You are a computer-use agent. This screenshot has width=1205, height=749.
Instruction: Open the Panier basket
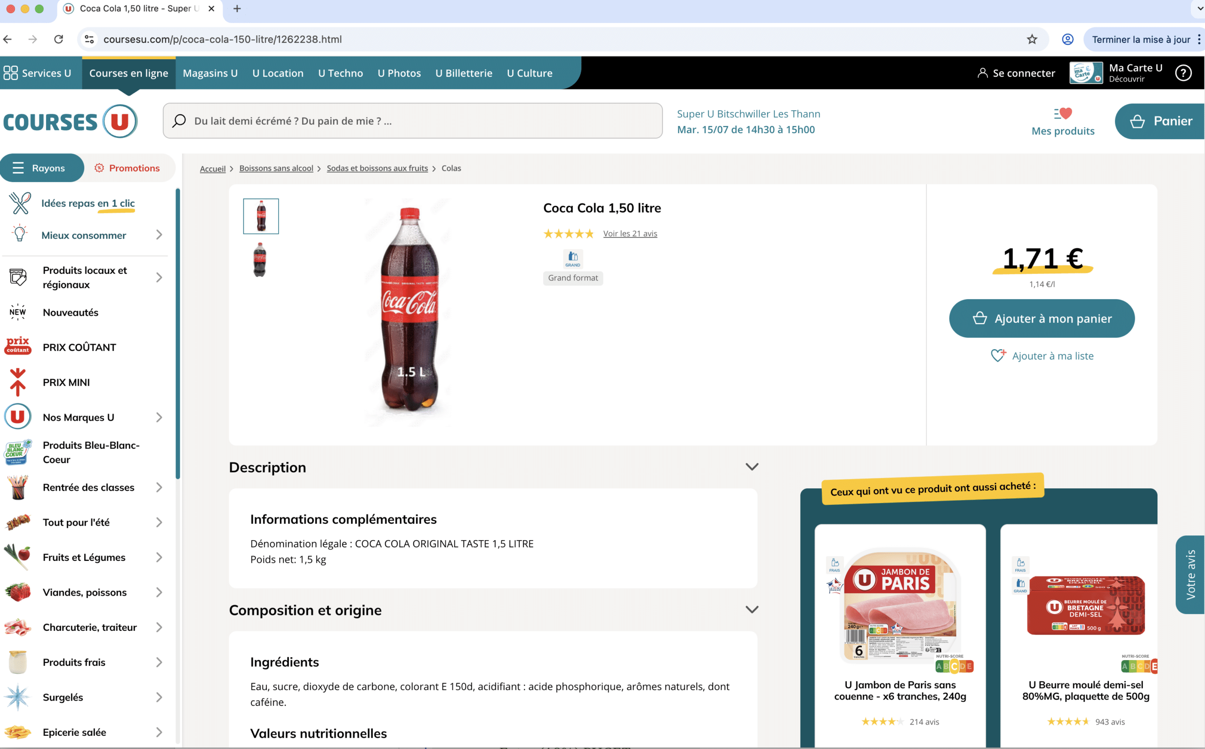[1160, 121]
